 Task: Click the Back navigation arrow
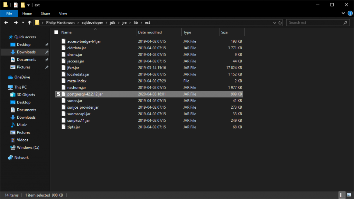tap(6, 23)
